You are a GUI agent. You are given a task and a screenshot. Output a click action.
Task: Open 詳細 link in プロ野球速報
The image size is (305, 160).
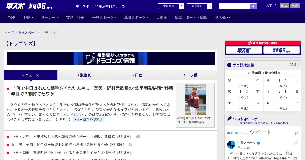295,65
